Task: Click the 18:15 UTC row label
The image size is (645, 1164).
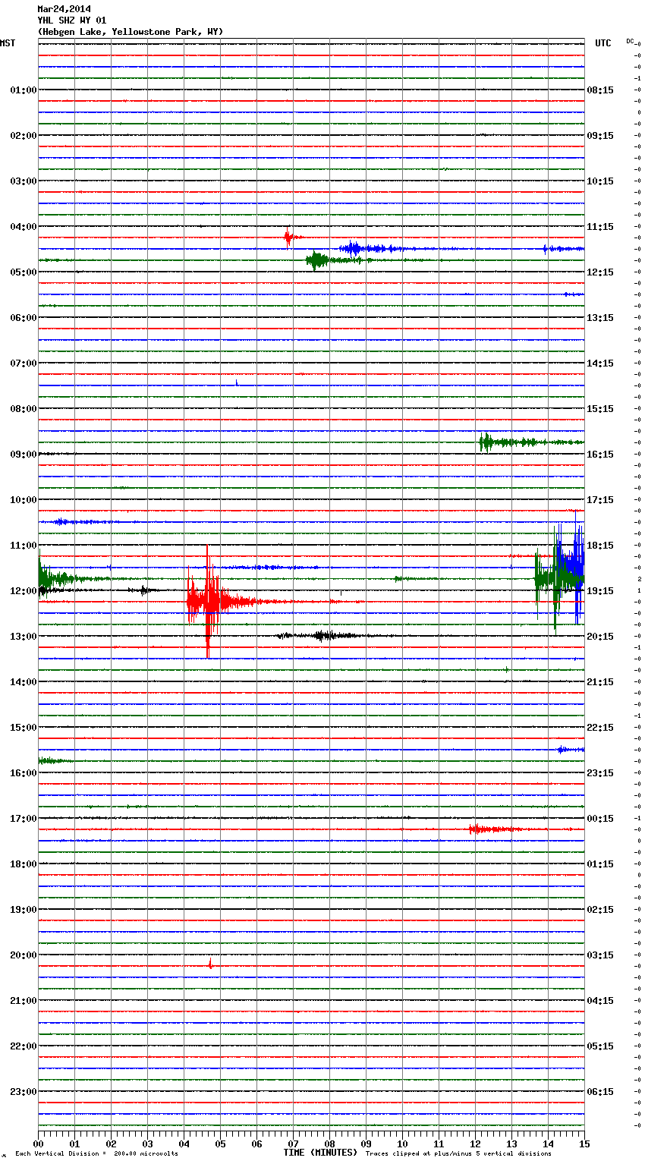Action: click(600, 546)
